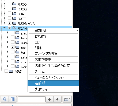Open the 追加(A) submenu
The width and height of the screenshot is (118, 106).
tap(53, 31)
